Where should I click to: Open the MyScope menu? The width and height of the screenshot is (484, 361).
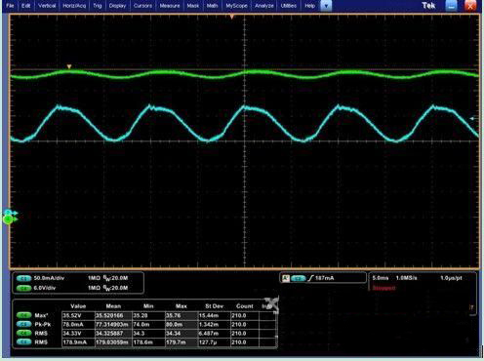click(x=236, y=6)
